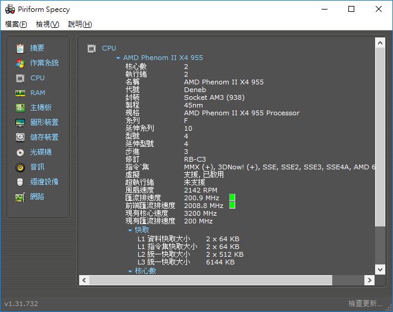Collapse the 核心數 section arrow at bottom

point(130,271)
